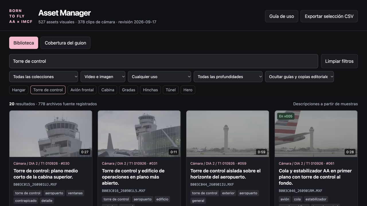Select thumbnail of clip #059 isolated tower
The image size is (367, 206).
228,134
